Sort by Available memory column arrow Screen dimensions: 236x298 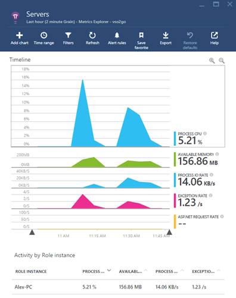point(145,270)
